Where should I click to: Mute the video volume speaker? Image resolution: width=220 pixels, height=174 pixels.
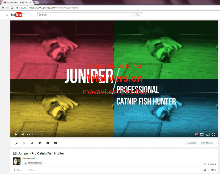click(28, 134)
